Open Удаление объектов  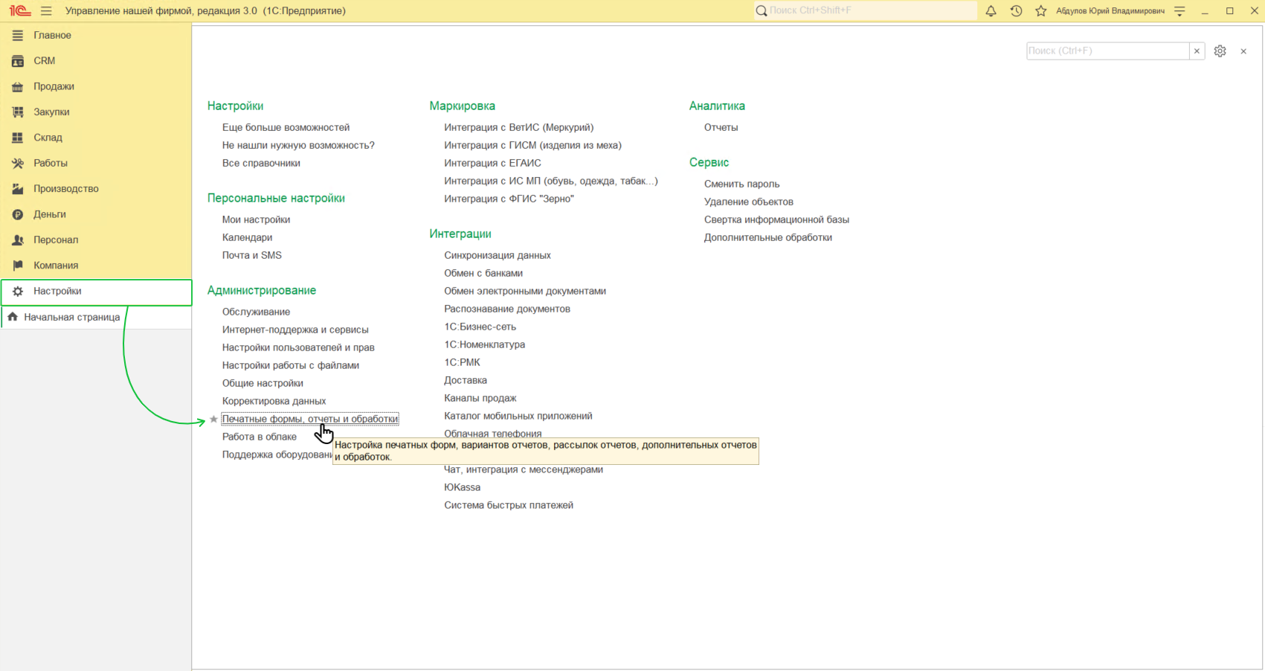[x=748, y=202]
